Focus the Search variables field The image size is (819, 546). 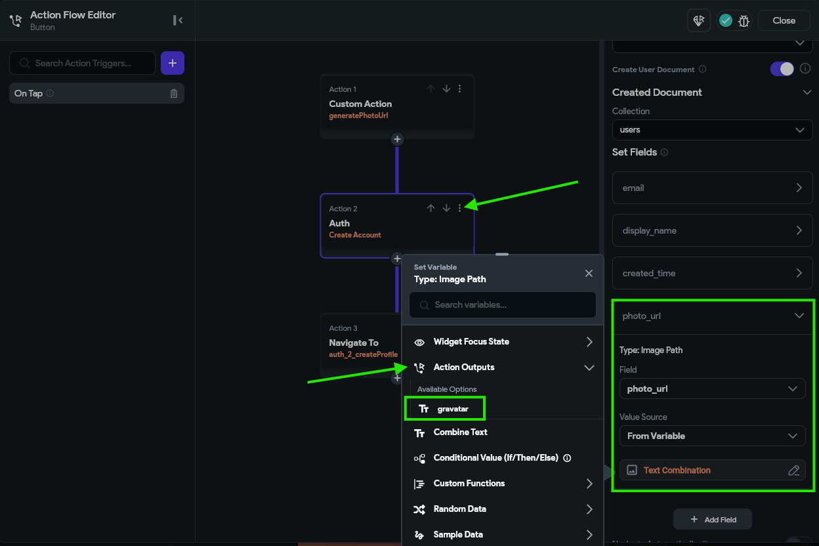click(503, 305)
